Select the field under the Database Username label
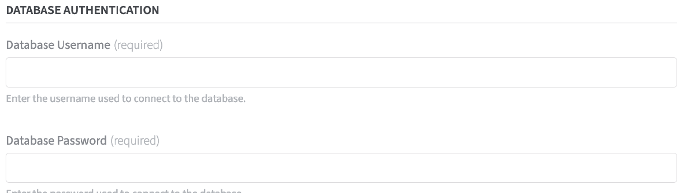The height and width of the screenshot is (193, 688). click(341, 72)
